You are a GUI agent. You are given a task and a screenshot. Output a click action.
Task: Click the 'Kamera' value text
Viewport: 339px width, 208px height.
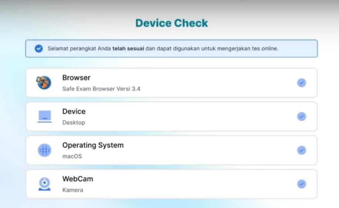click(x=73, y=190)
